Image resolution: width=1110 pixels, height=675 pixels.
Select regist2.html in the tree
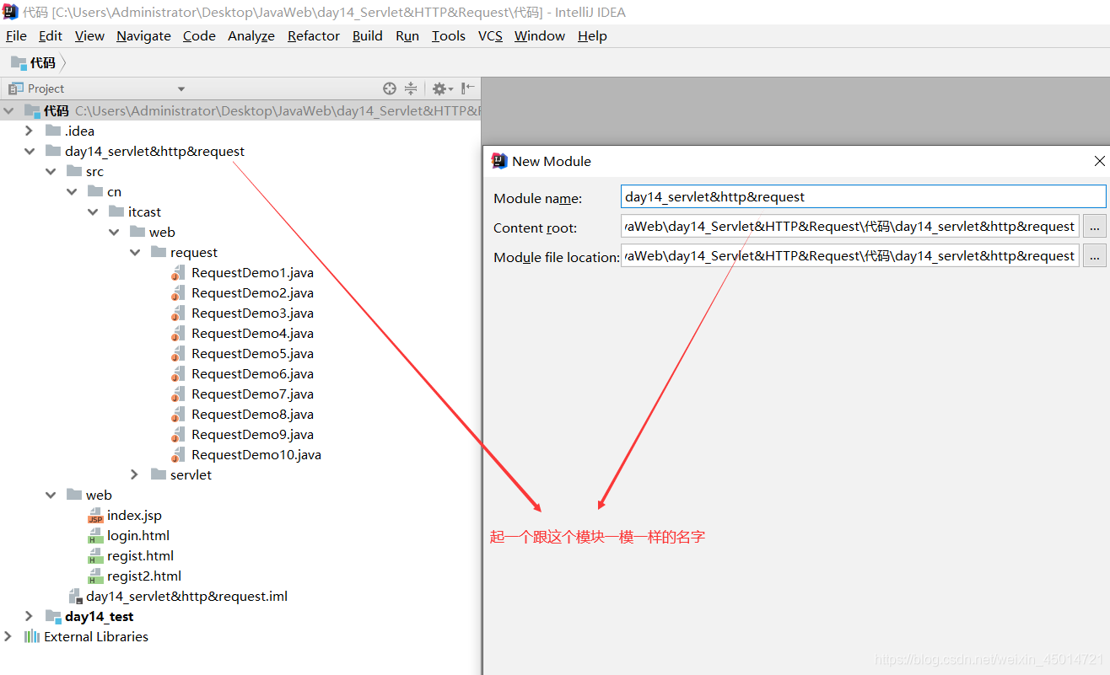click(144, 576)
